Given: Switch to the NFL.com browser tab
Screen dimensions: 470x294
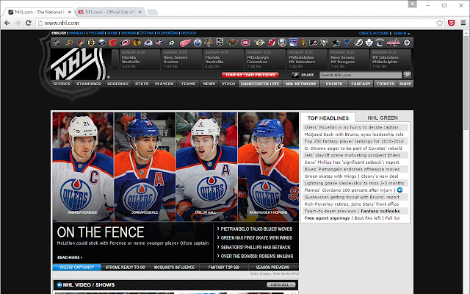Looking at the screenshot, I should (109, 12).
